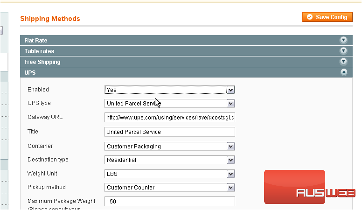This screenshot has width=362, height=210.
Task: Expand the Free Shipping section arrow icon
Action: coord(344,62)
